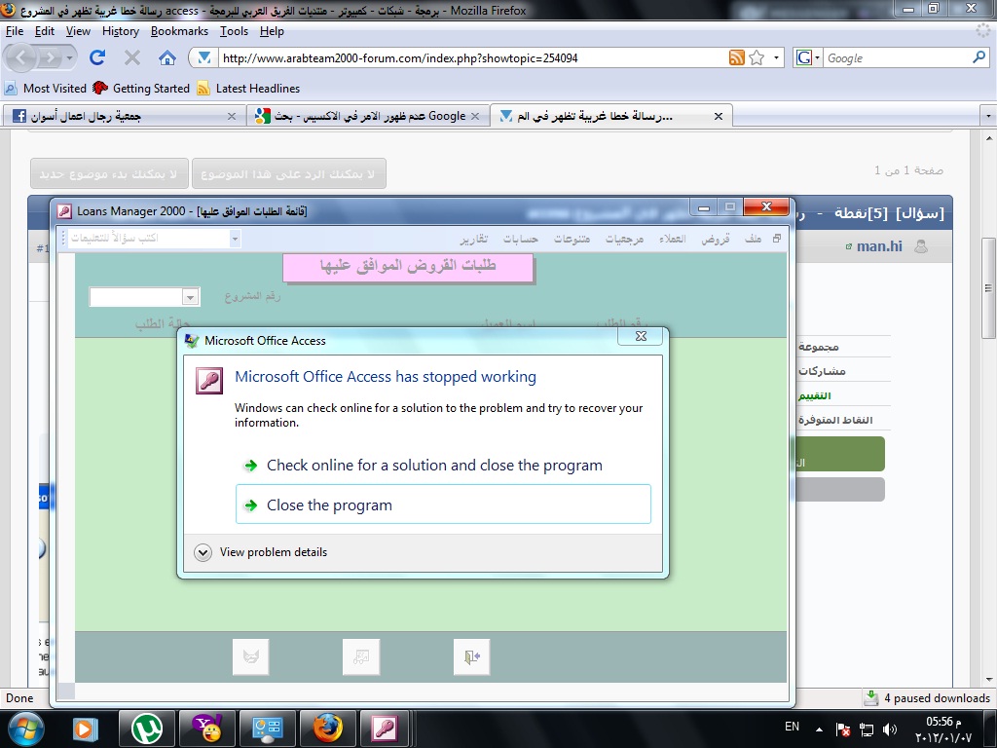Click the Firefox home icon
The image size is (997, 748).
click(167, 57)
